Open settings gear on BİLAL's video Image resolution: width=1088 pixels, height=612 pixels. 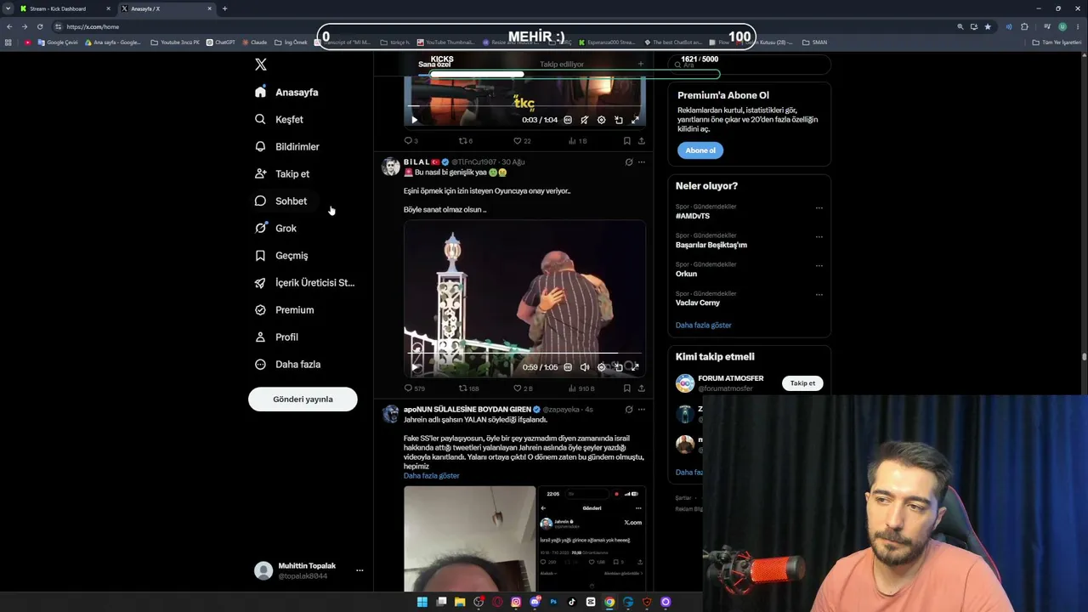(x=602, y=367)
